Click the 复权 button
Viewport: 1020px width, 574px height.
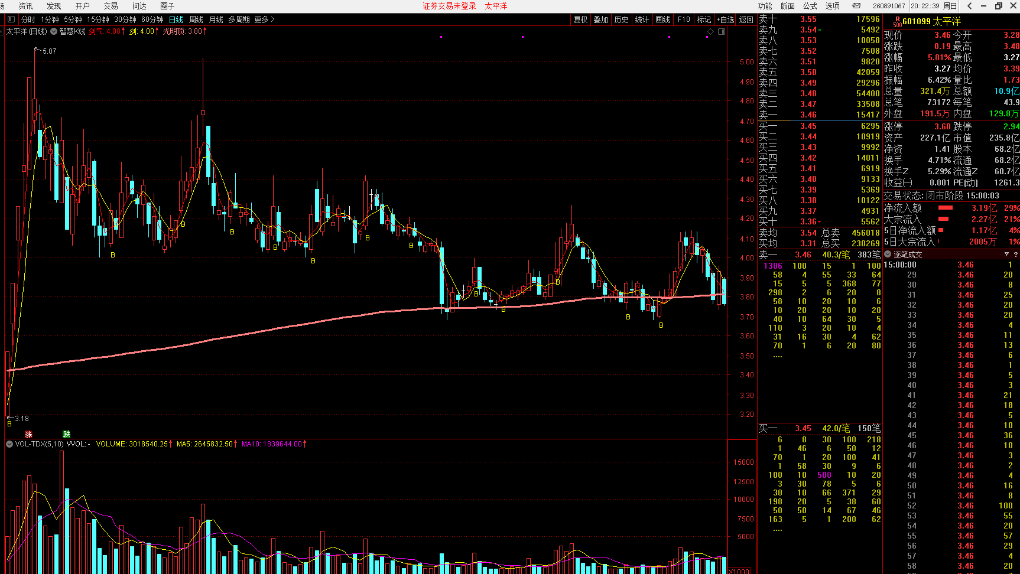click(581, 19)
